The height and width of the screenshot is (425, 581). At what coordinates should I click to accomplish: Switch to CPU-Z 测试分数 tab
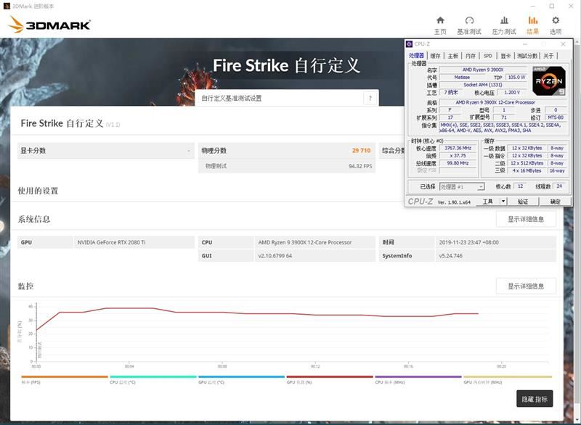[527, 56]
